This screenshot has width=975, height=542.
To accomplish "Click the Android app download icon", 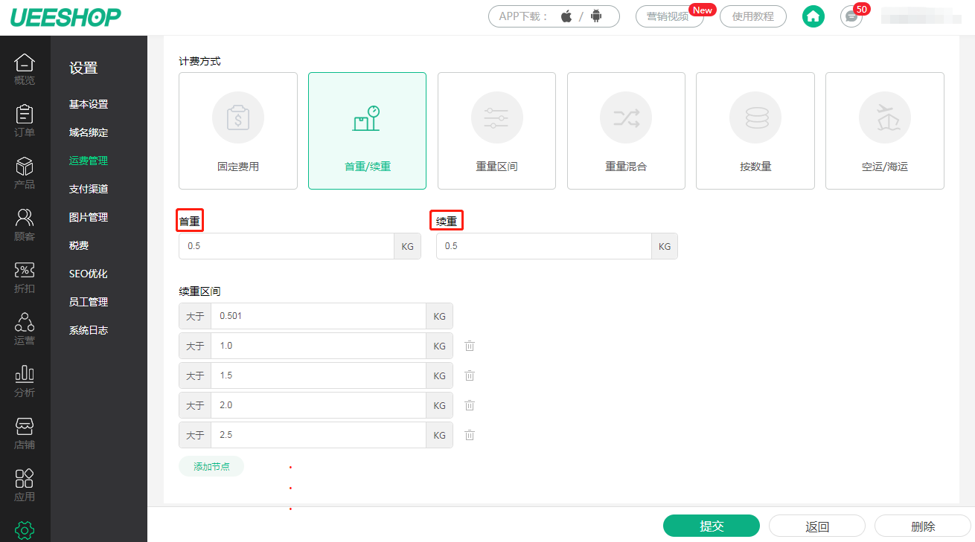I will point(595,16).
